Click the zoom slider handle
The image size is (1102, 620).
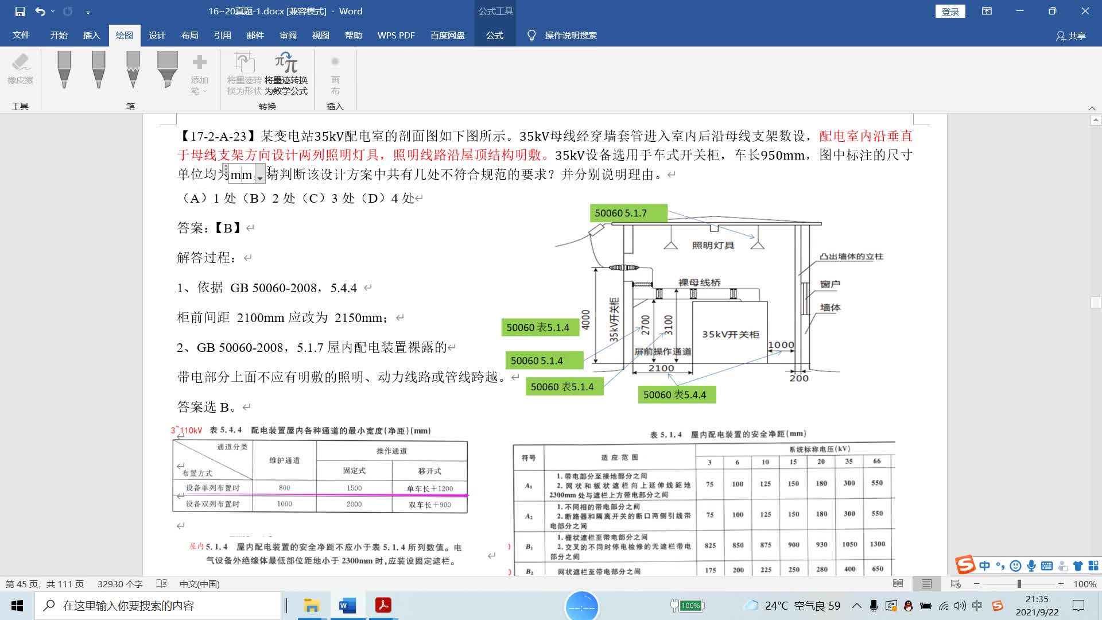pos(1019,584)
